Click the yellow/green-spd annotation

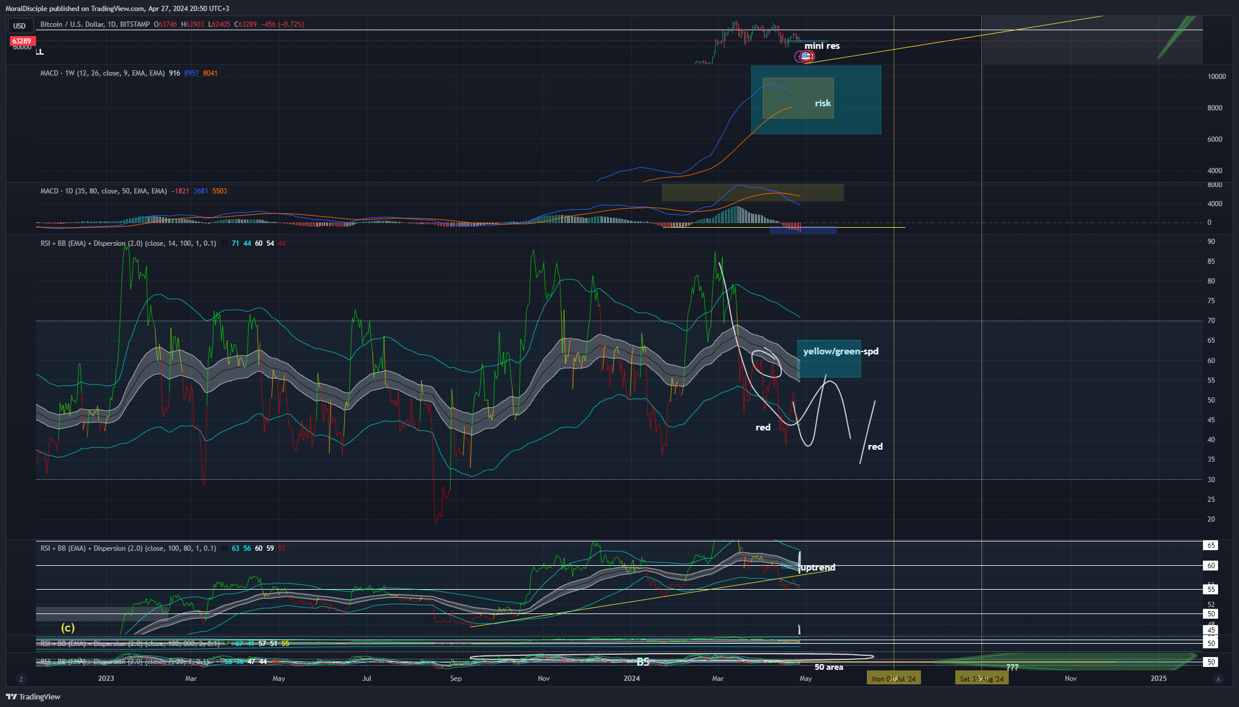coord(841,351)
